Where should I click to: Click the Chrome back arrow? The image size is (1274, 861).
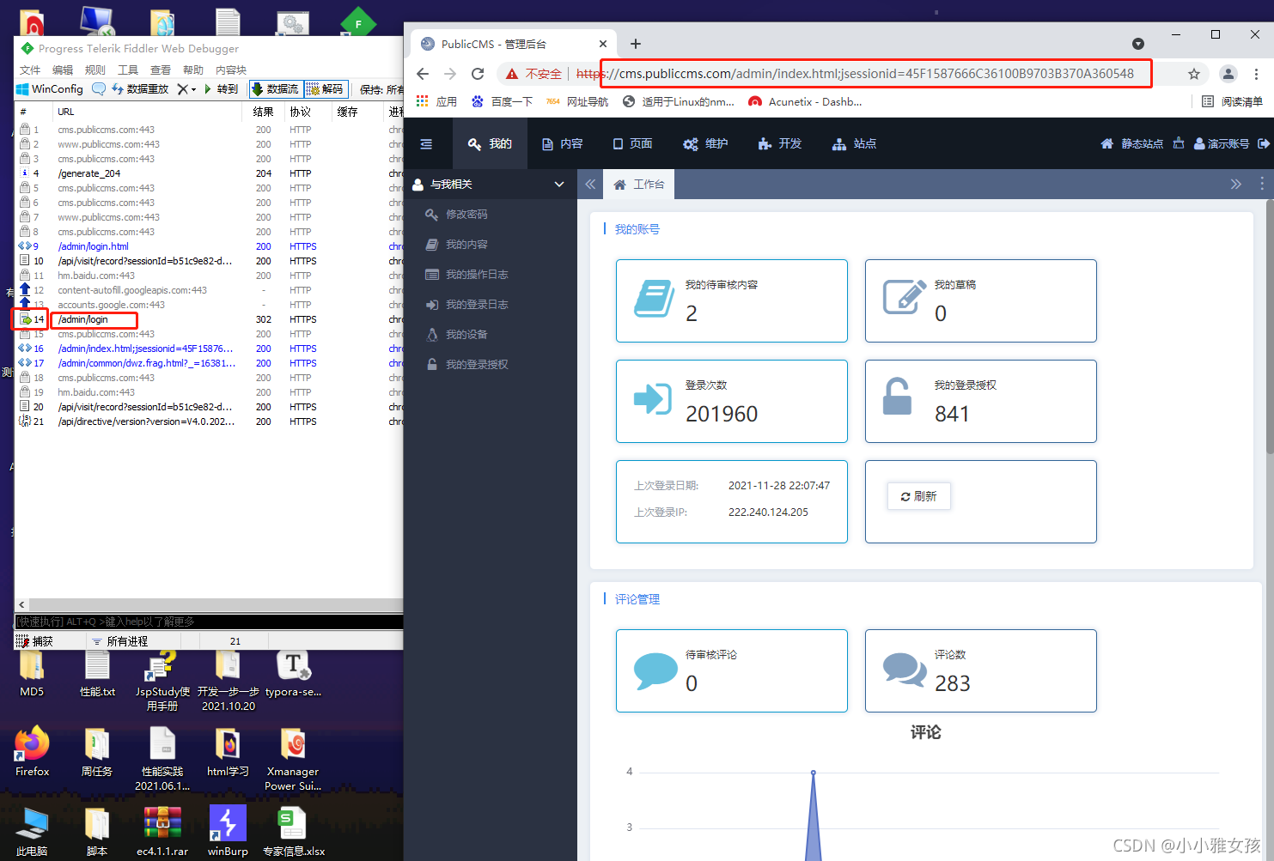click(423, 74)
